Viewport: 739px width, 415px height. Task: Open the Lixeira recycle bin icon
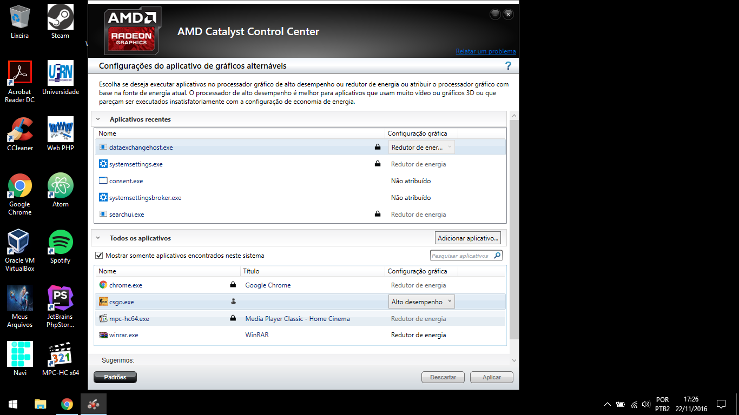click(20, 21)
